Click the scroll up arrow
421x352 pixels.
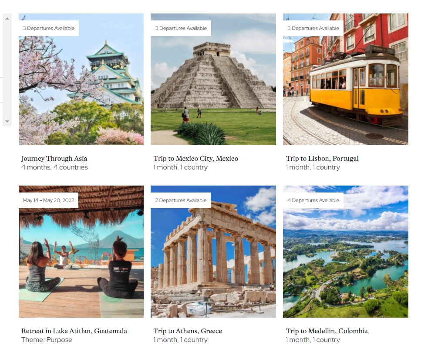click(7, 19)
